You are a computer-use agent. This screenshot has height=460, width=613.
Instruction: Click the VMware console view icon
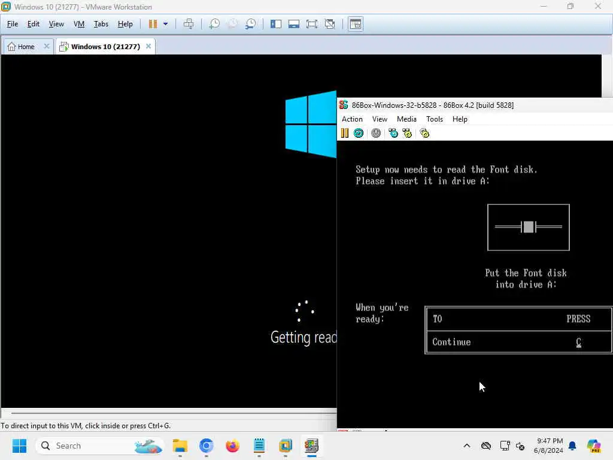coord(356,24)
